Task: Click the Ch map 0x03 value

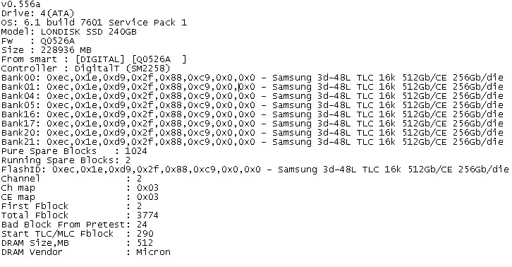Action: [x=147, y=187]
